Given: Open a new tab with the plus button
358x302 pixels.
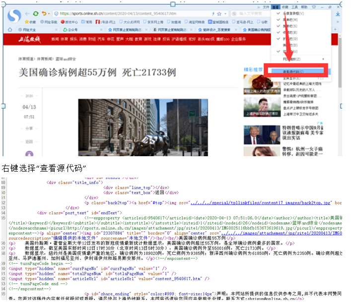Looking at the screenshot, I should click(335, 29).
